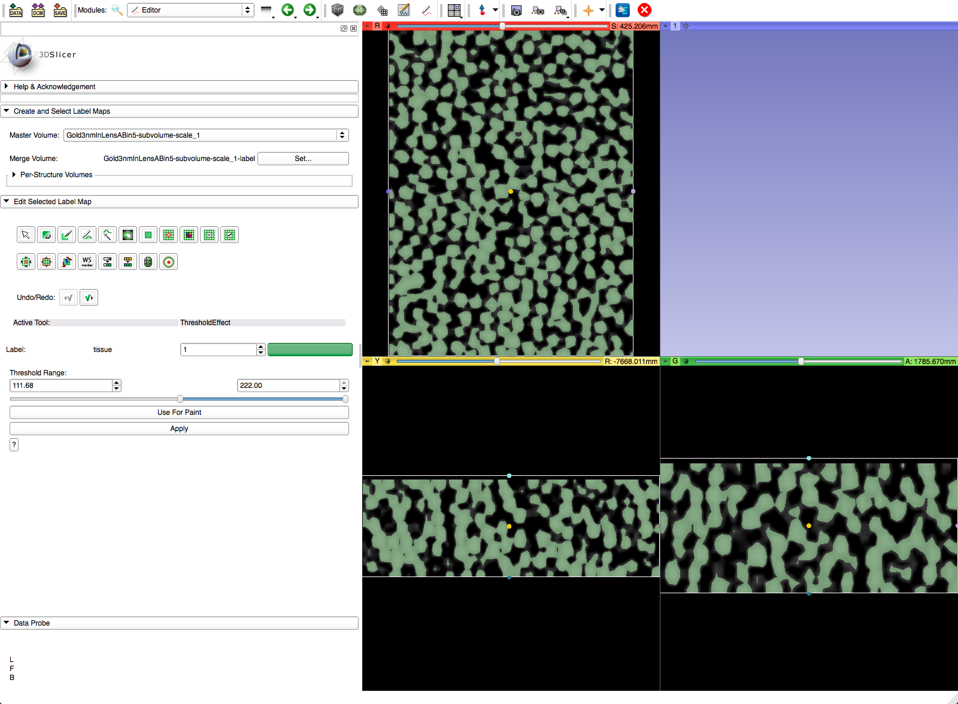Toggle the Erase Label tool
958x704 pixels.
click(46, 235)
